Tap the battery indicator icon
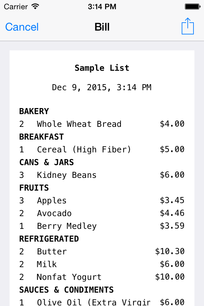The width and height of the screenshot is (204, 306). (x=193, y=7)
